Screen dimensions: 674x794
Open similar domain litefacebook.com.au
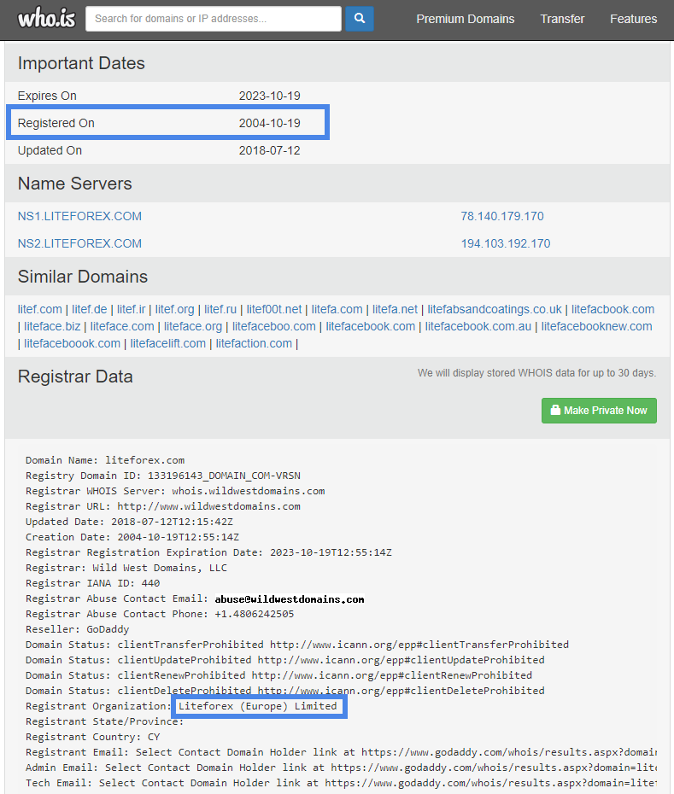[478, 327]
